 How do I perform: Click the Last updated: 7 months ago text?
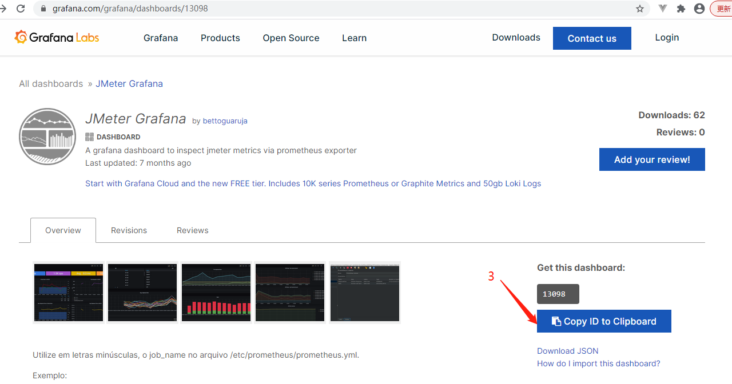coord(138,163)
